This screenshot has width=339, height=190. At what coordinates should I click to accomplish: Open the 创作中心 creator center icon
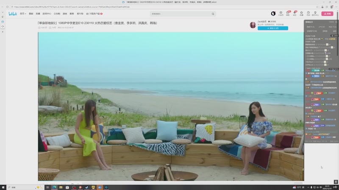315,14
